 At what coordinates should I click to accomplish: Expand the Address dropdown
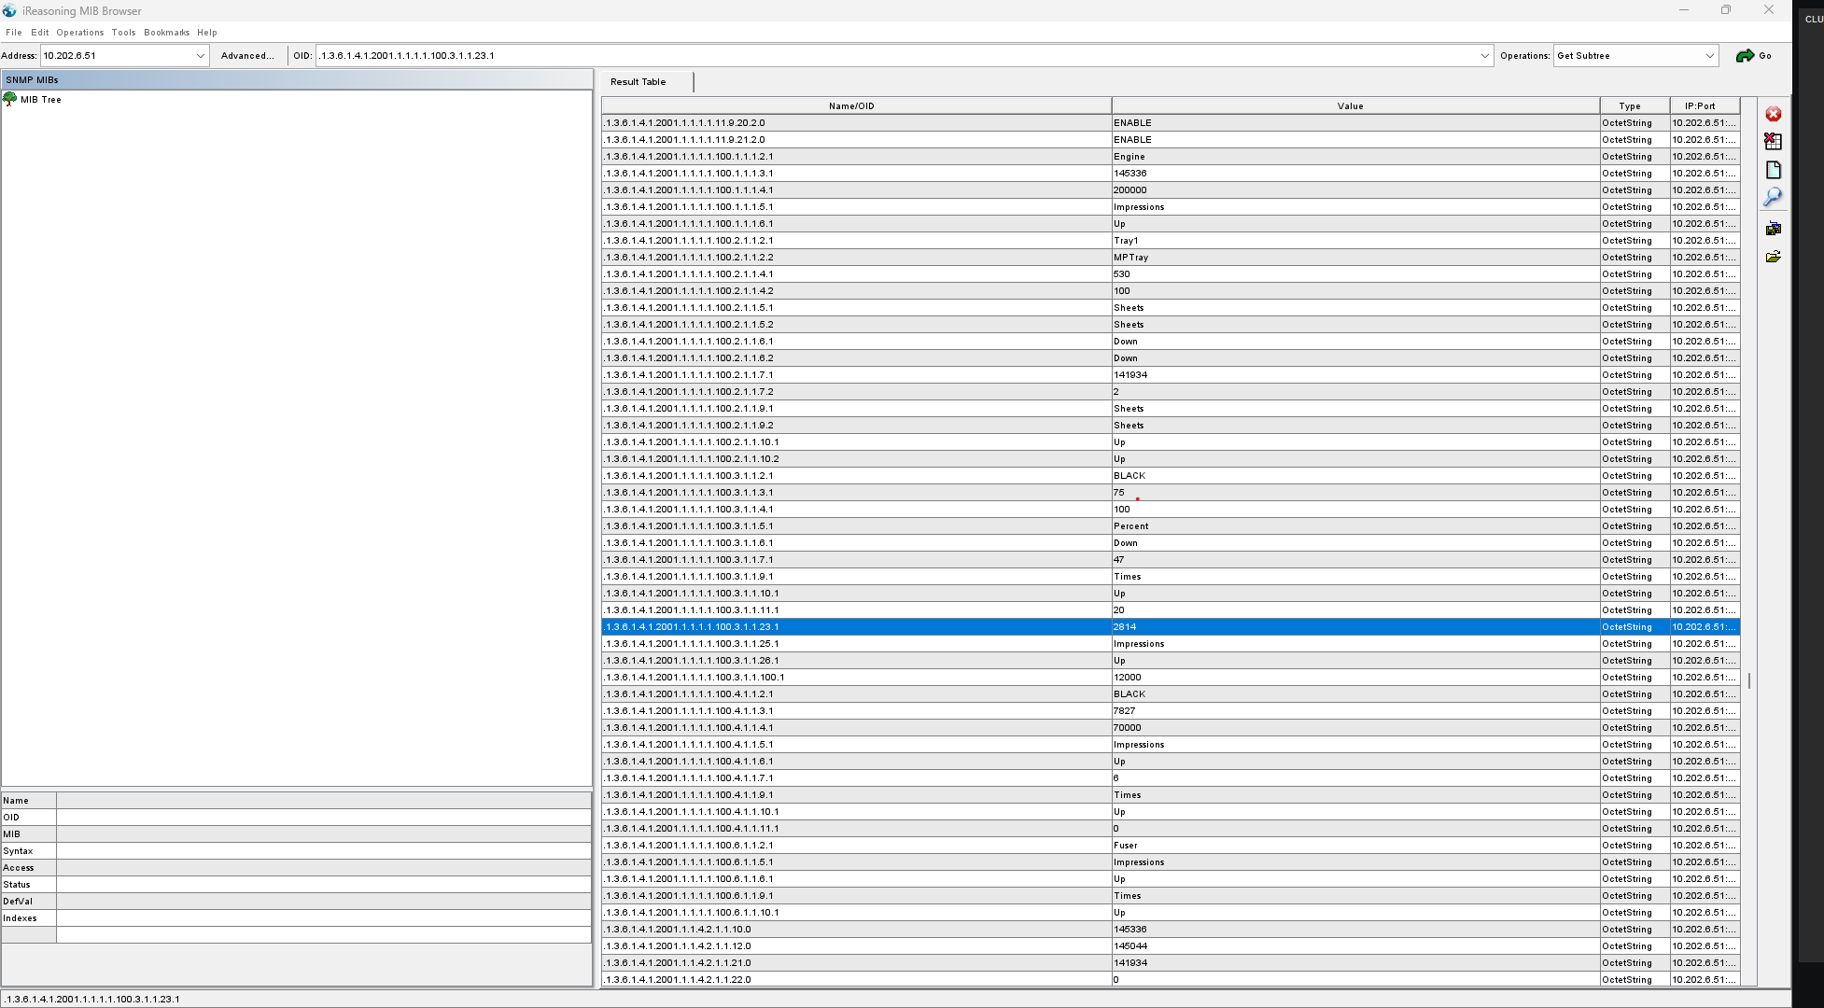200,56
